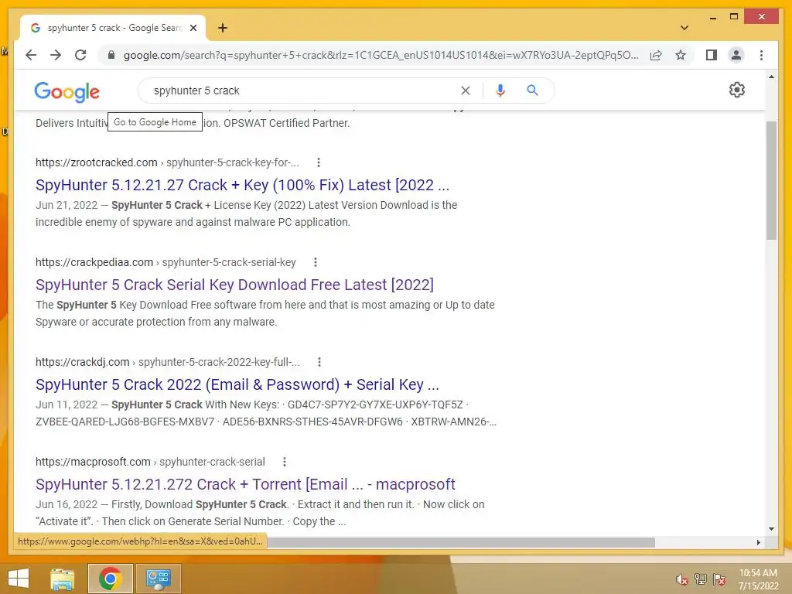Select the spyhunter 5 crack tab
This screenshot has width=792, height=594.
[113, 28]
